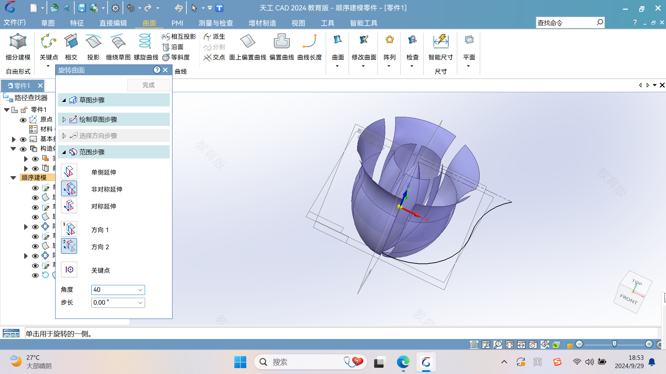Select the 偏置曲线 offset curve tool

click(281, 47)
